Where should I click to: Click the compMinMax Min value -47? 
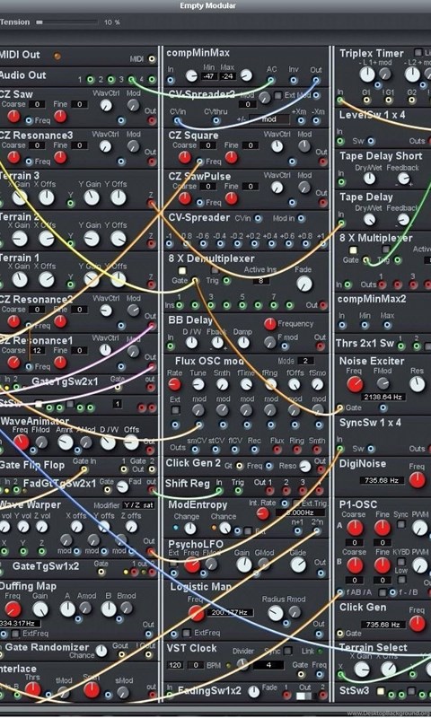[x=209, y=76]
